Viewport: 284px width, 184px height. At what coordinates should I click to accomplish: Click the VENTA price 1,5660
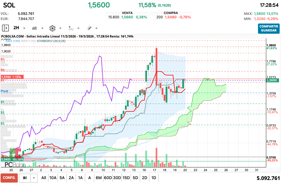pyautogui.click(x=127, y=17)
